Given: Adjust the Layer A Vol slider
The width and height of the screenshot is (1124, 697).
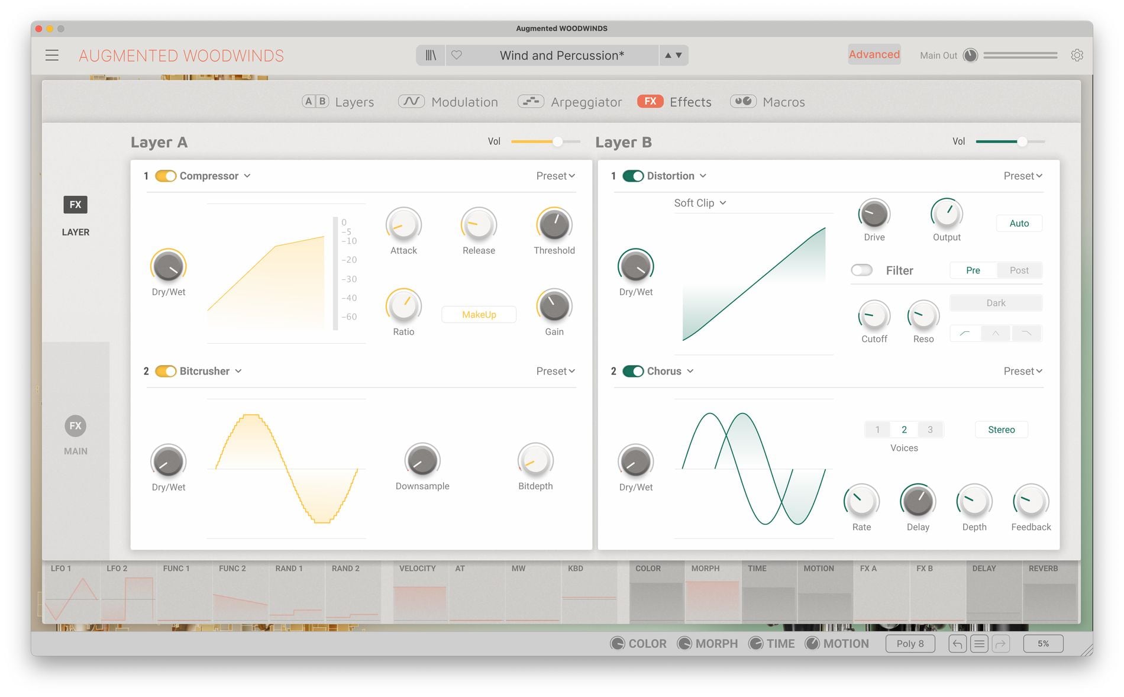Looking at the screenshot, I should pyautogui.click(x=545, y=141).
